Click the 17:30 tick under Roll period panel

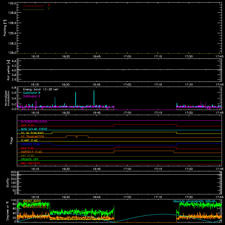[x=189, y=85]
